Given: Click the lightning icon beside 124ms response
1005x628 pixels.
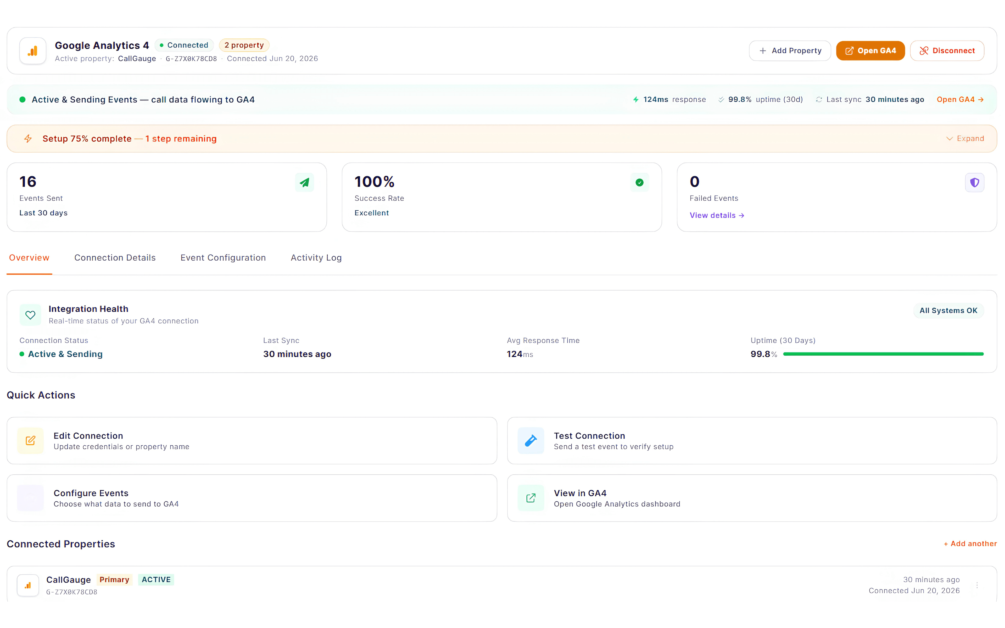Looking at the screenshot, I should point(636,100).
